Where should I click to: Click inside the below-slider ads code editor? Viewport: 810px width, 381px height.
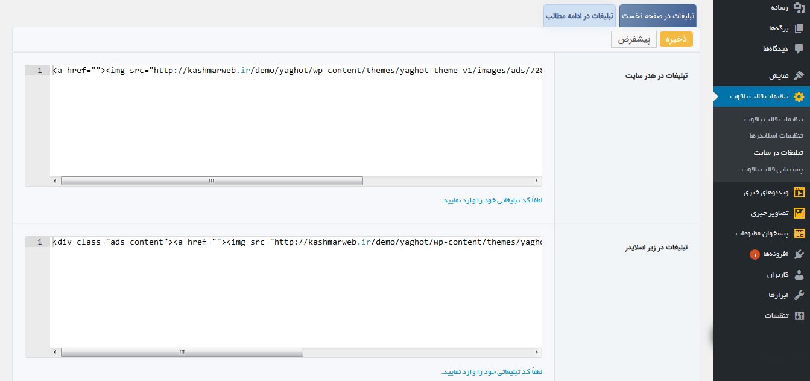click(x=296, y=292)
